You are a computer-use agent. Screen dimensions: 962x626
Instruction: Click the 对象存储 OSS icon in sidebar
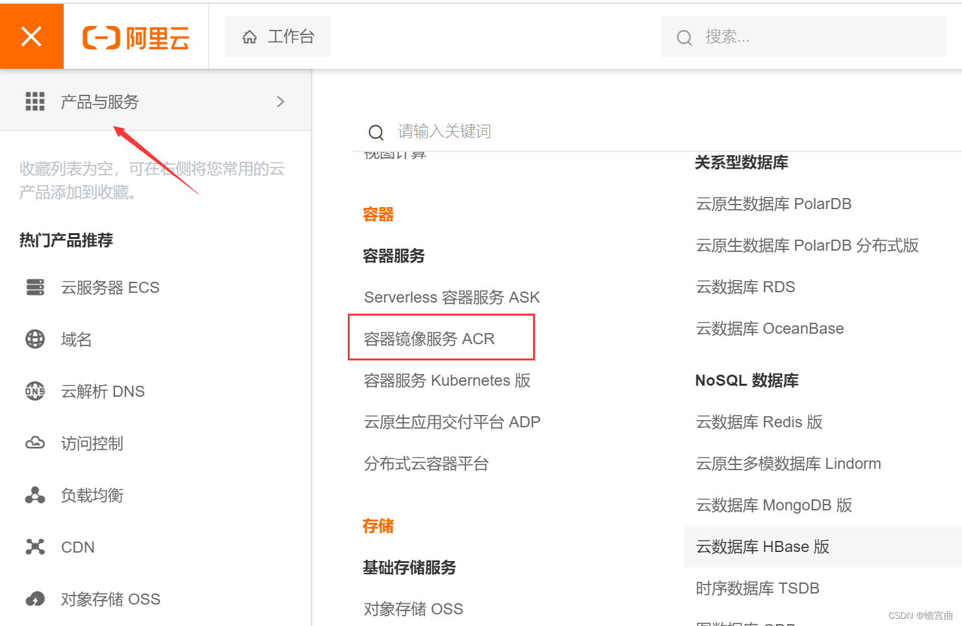click(35, 599)
